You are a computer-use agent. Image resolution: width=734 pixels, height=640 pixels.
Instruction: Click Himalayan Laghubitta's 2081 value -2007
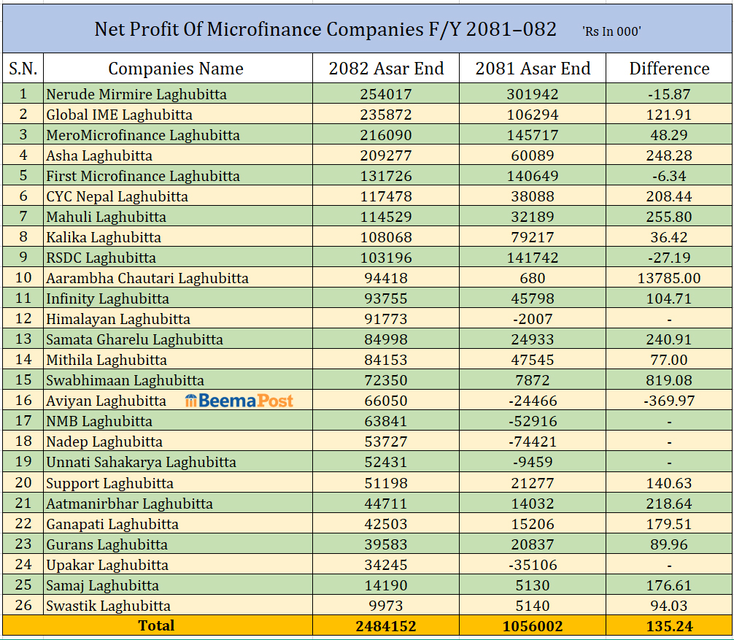pyautogui.click(x=533, y=319)
